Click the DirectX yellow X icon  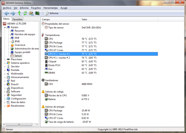8,84
